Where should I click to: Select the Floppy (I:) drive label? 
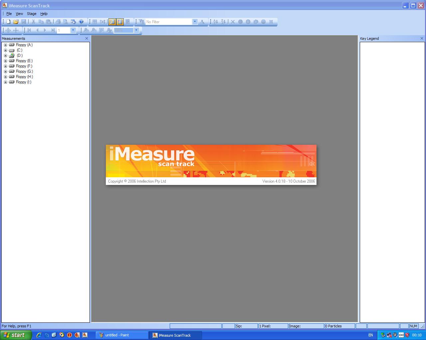coord(24,82)
